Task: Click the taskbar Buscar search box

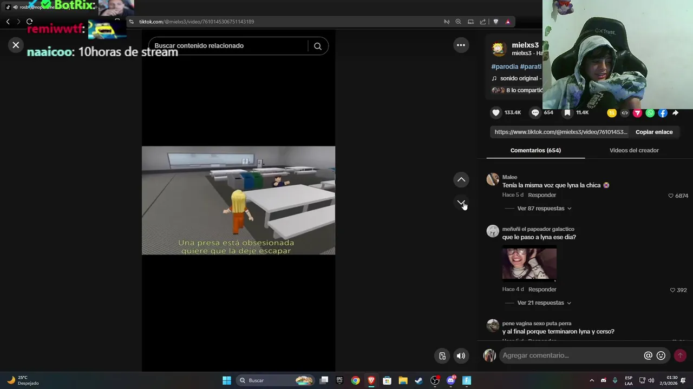Action: (x=275, y=380)
